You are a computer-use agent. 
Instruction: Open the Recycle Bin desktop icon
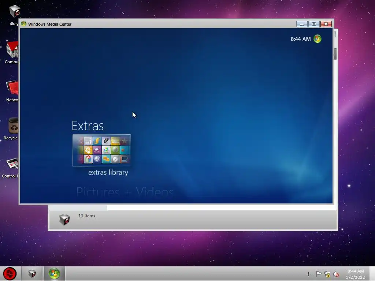click(x=11, y=128)
